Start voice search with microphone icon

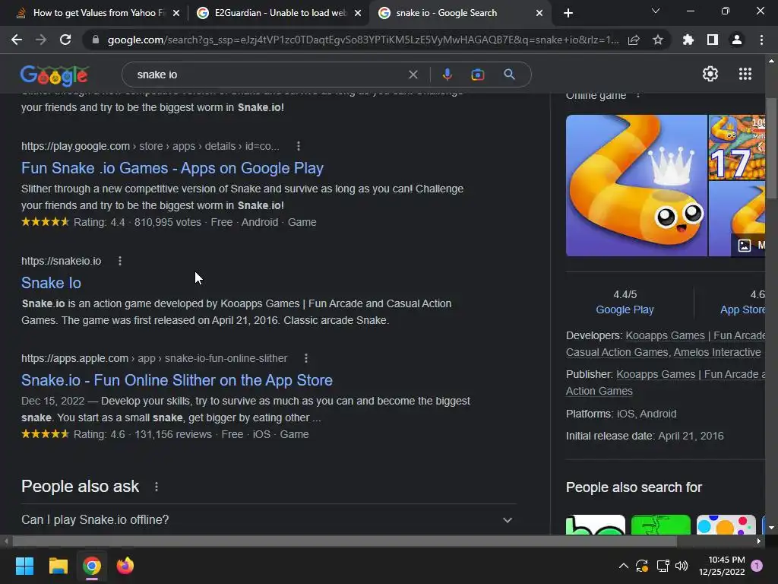(447, 75)
